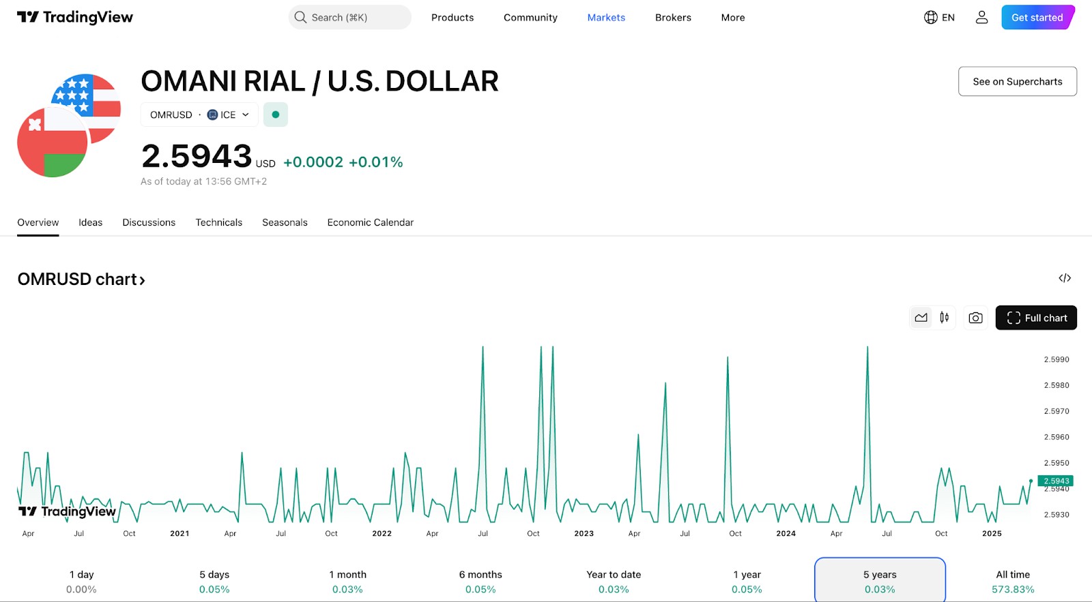This screenshot has width=1092, height=602.
Task: Open the Markets menu
Action: (x=606, y=17)
